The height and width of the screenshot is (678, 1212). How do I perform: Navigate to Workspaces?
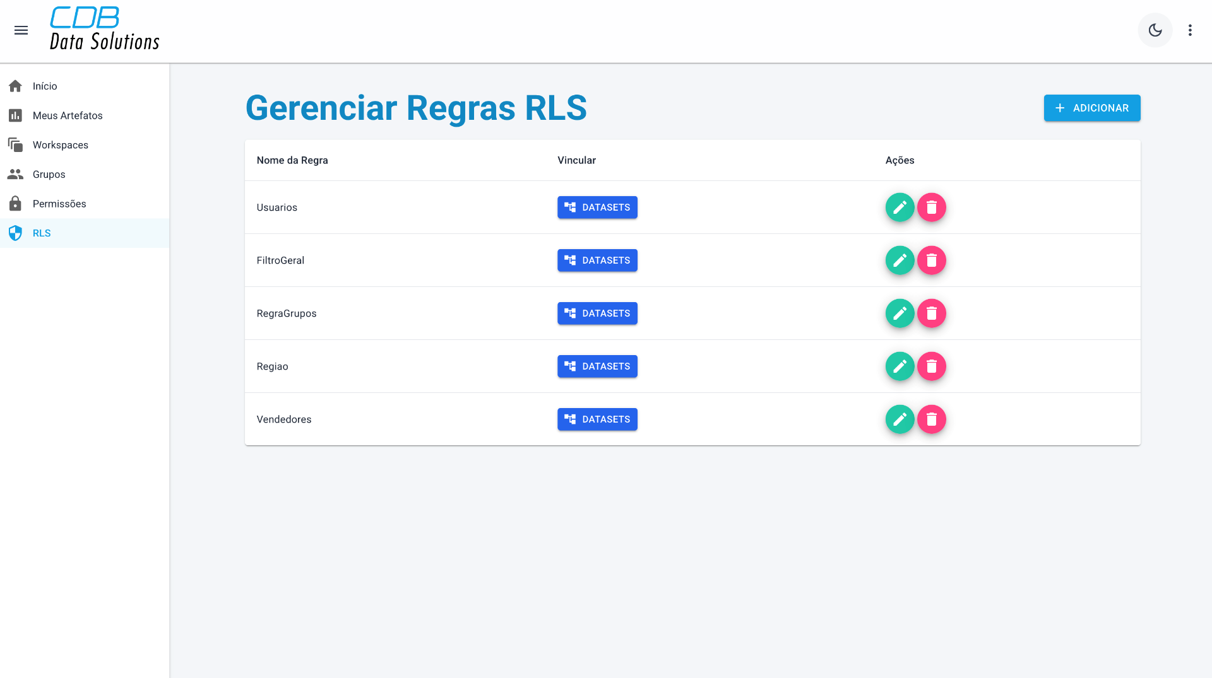60,145
